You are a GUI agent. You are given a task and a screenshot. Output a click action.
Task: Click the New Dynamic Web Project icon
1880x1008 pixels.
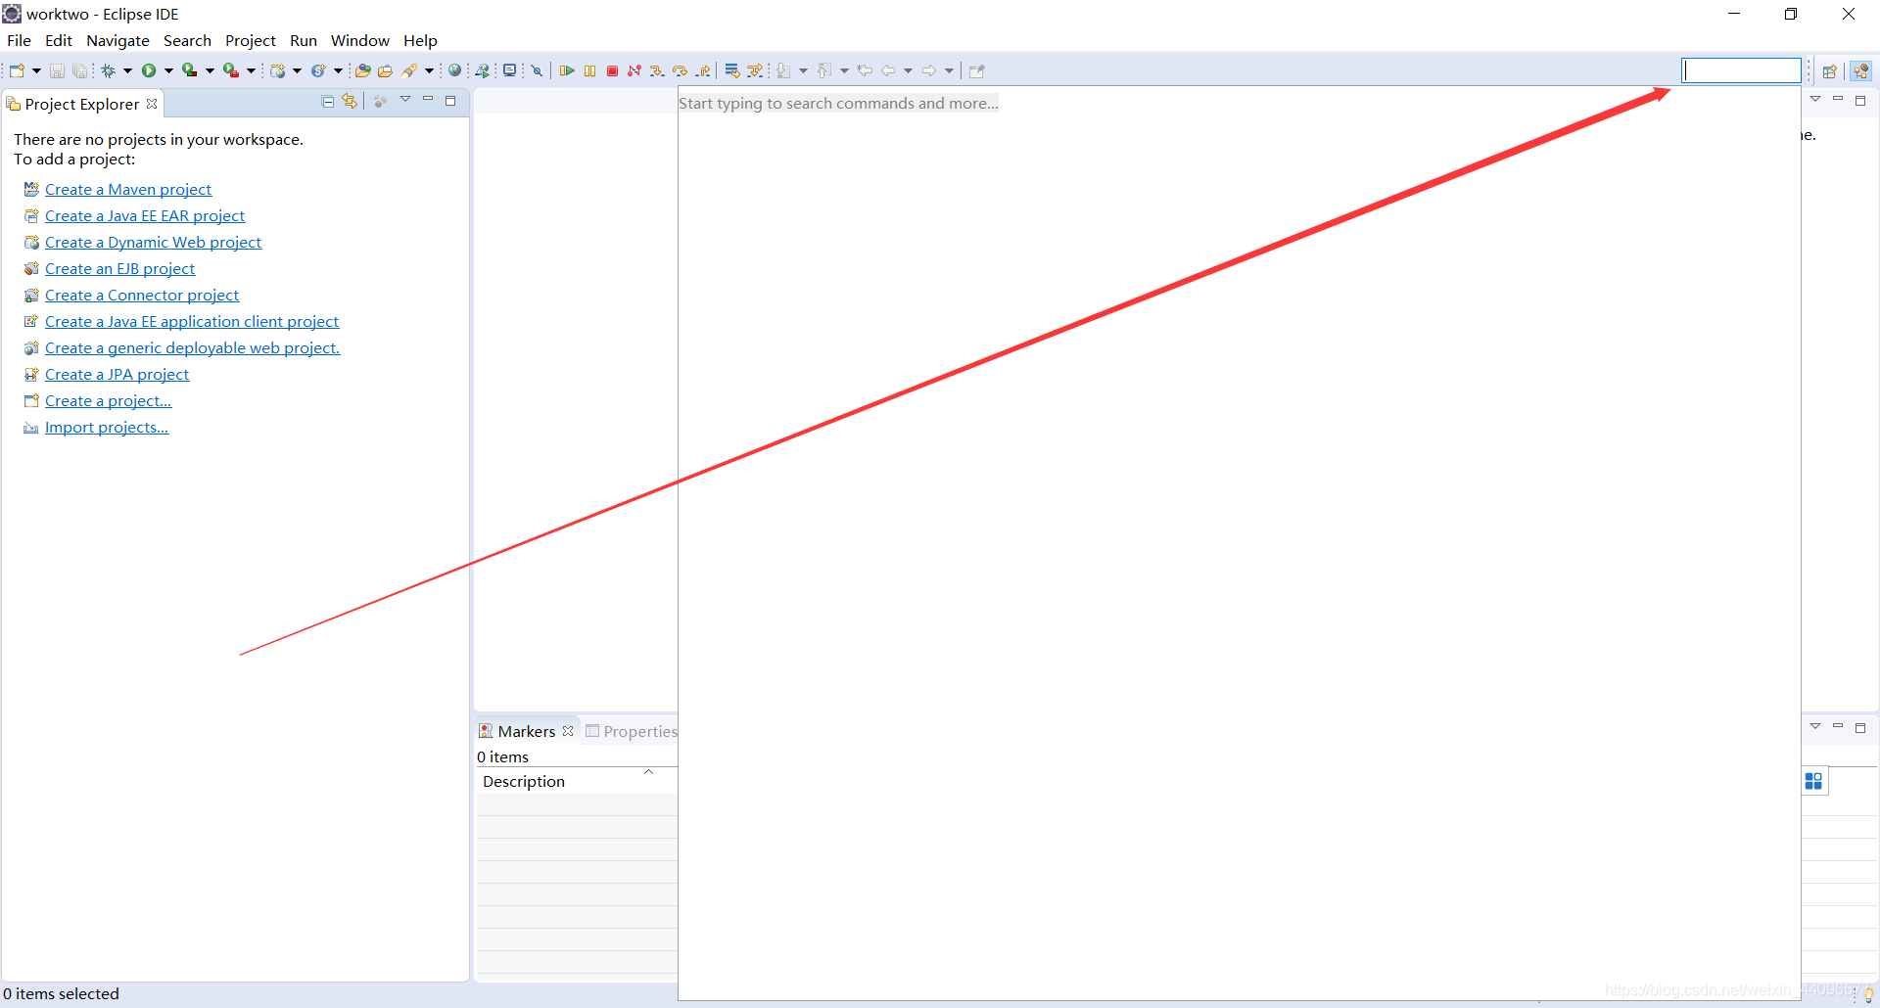[278, 70]
